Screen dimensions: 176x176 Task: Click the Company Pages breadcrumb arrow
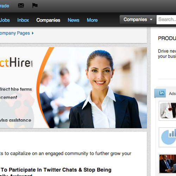33,33
